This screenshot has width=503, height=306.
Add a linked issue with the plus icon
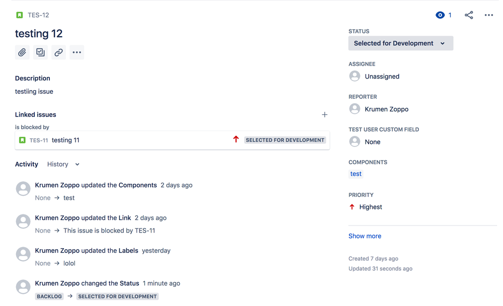click(x=325, y=115)
